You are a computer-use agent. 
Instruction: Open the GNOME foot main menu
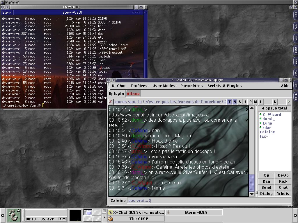tap(14, 215)
